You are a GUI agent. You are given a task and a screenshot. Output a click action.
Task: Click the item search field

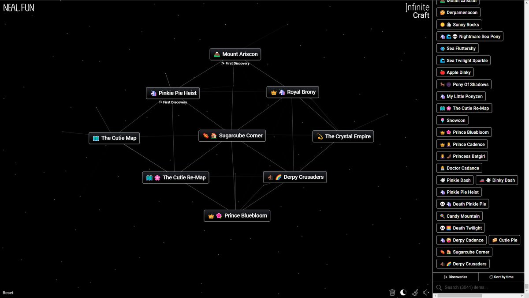coord(478,287)
